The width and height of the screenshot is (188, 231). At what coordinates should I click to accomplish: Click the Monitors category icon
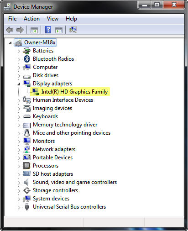click(27, 141)
